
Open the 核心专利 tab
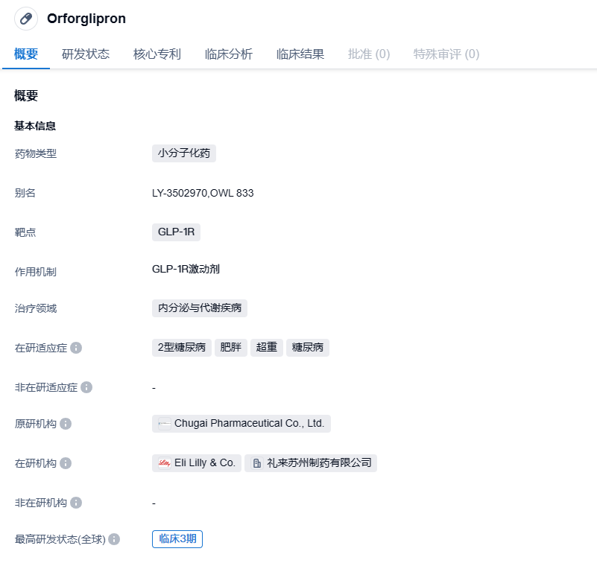[x=157, y=54]
